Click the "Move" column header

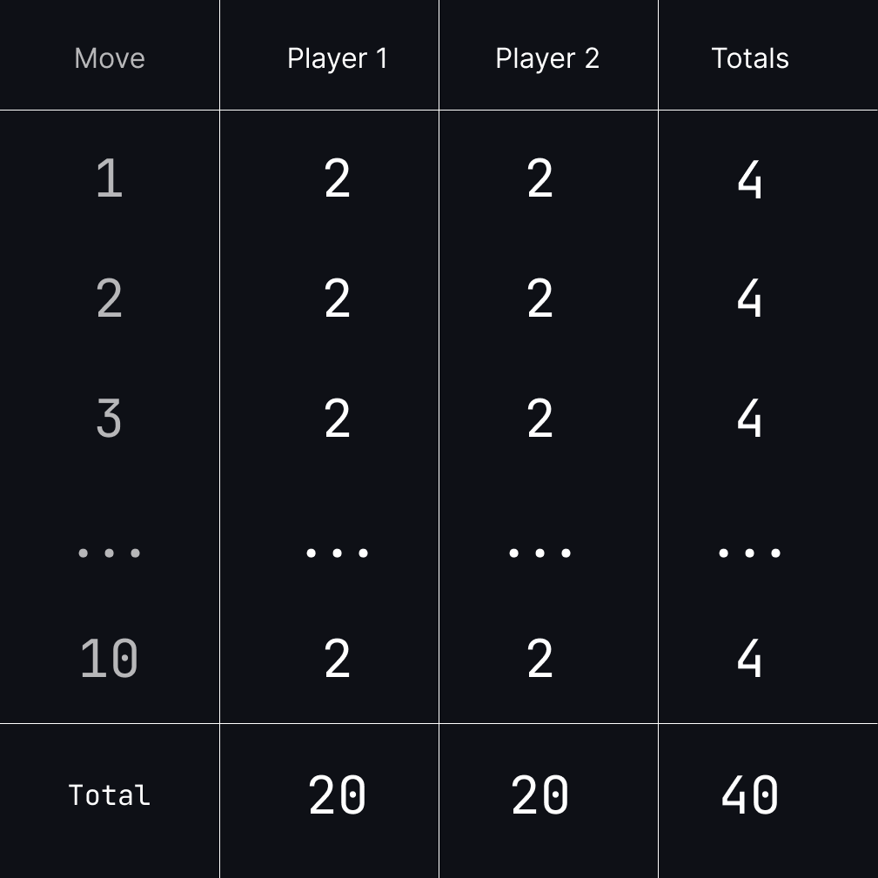pyautogui.click(x=110, y=58)
